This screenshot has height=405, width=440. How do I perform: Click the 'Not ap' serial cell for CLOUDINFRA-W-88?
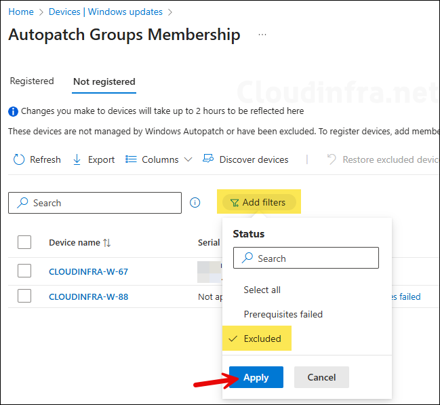tap(210, 296)
